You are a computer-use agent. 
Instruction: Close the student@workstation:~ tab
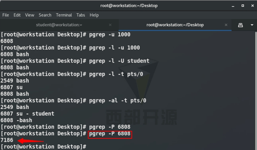coord(110,25)
